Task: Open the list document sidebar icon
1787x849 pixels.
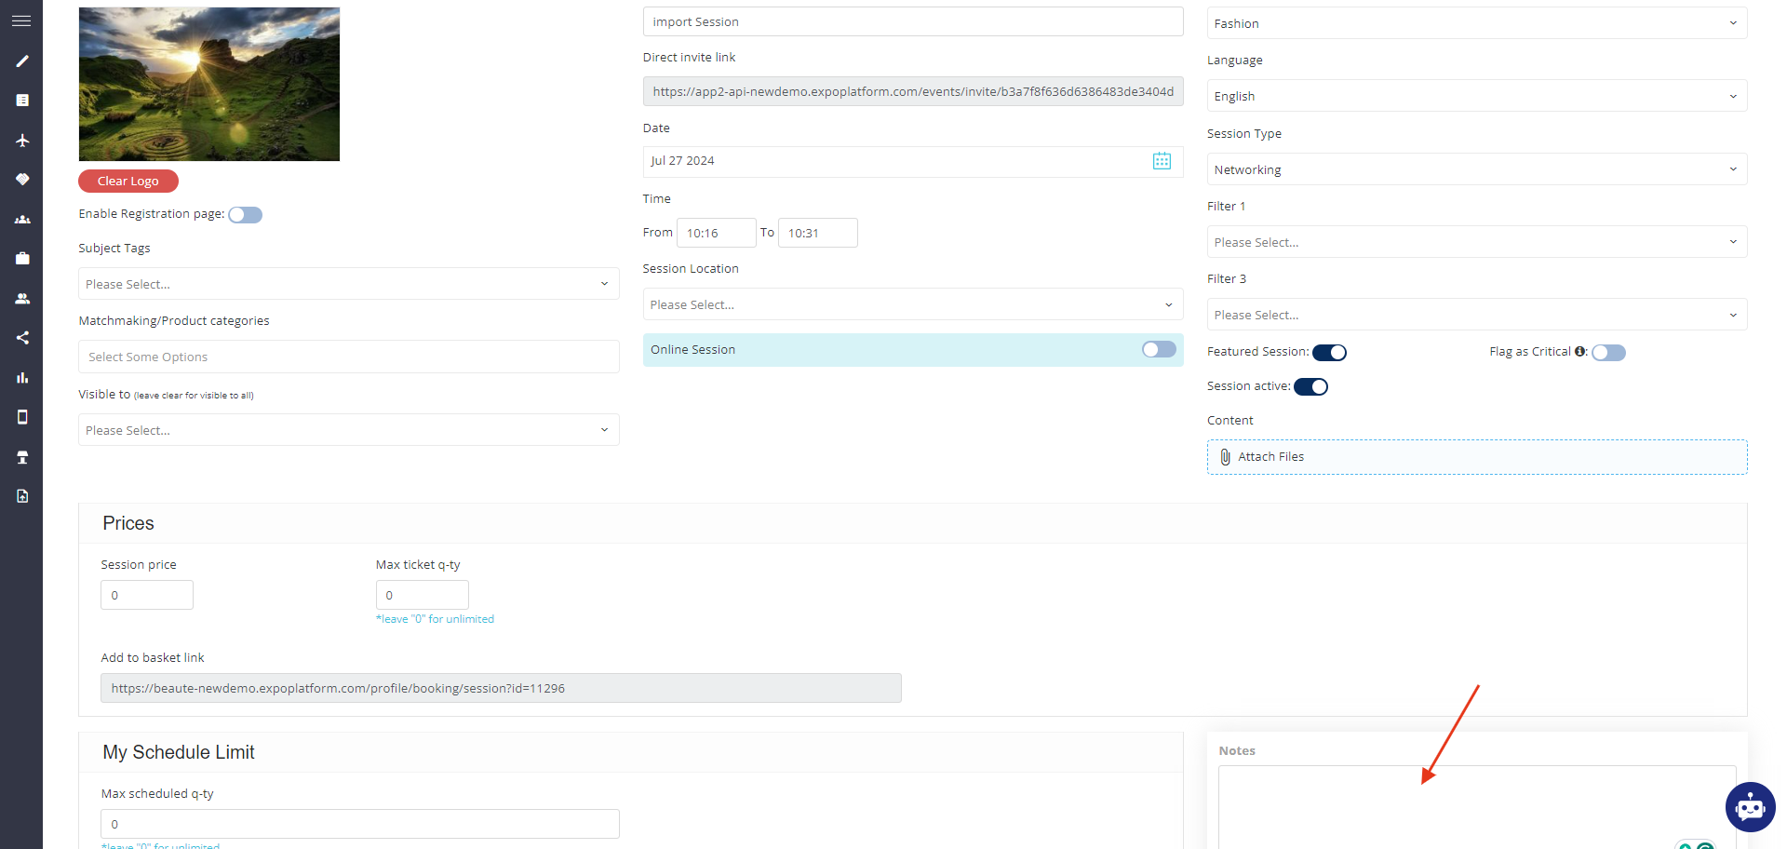Action: [x=22, y=101]
